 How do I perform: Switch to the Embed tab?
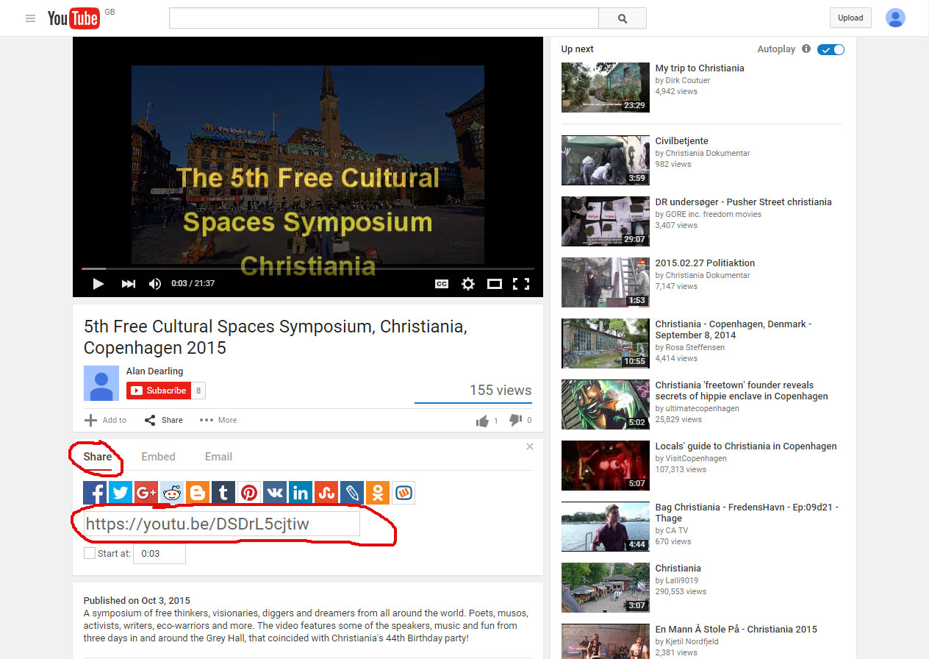pyautogui.click(x=158, y=457)
